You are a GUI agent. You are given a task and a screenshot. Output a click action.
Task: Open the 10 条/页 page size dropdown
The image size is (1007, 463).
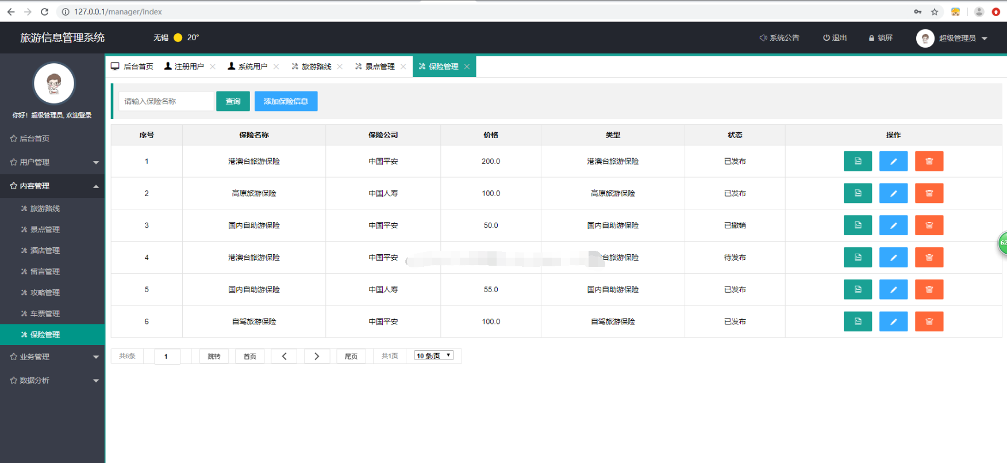pyautogui.click(x=434, y=355)
